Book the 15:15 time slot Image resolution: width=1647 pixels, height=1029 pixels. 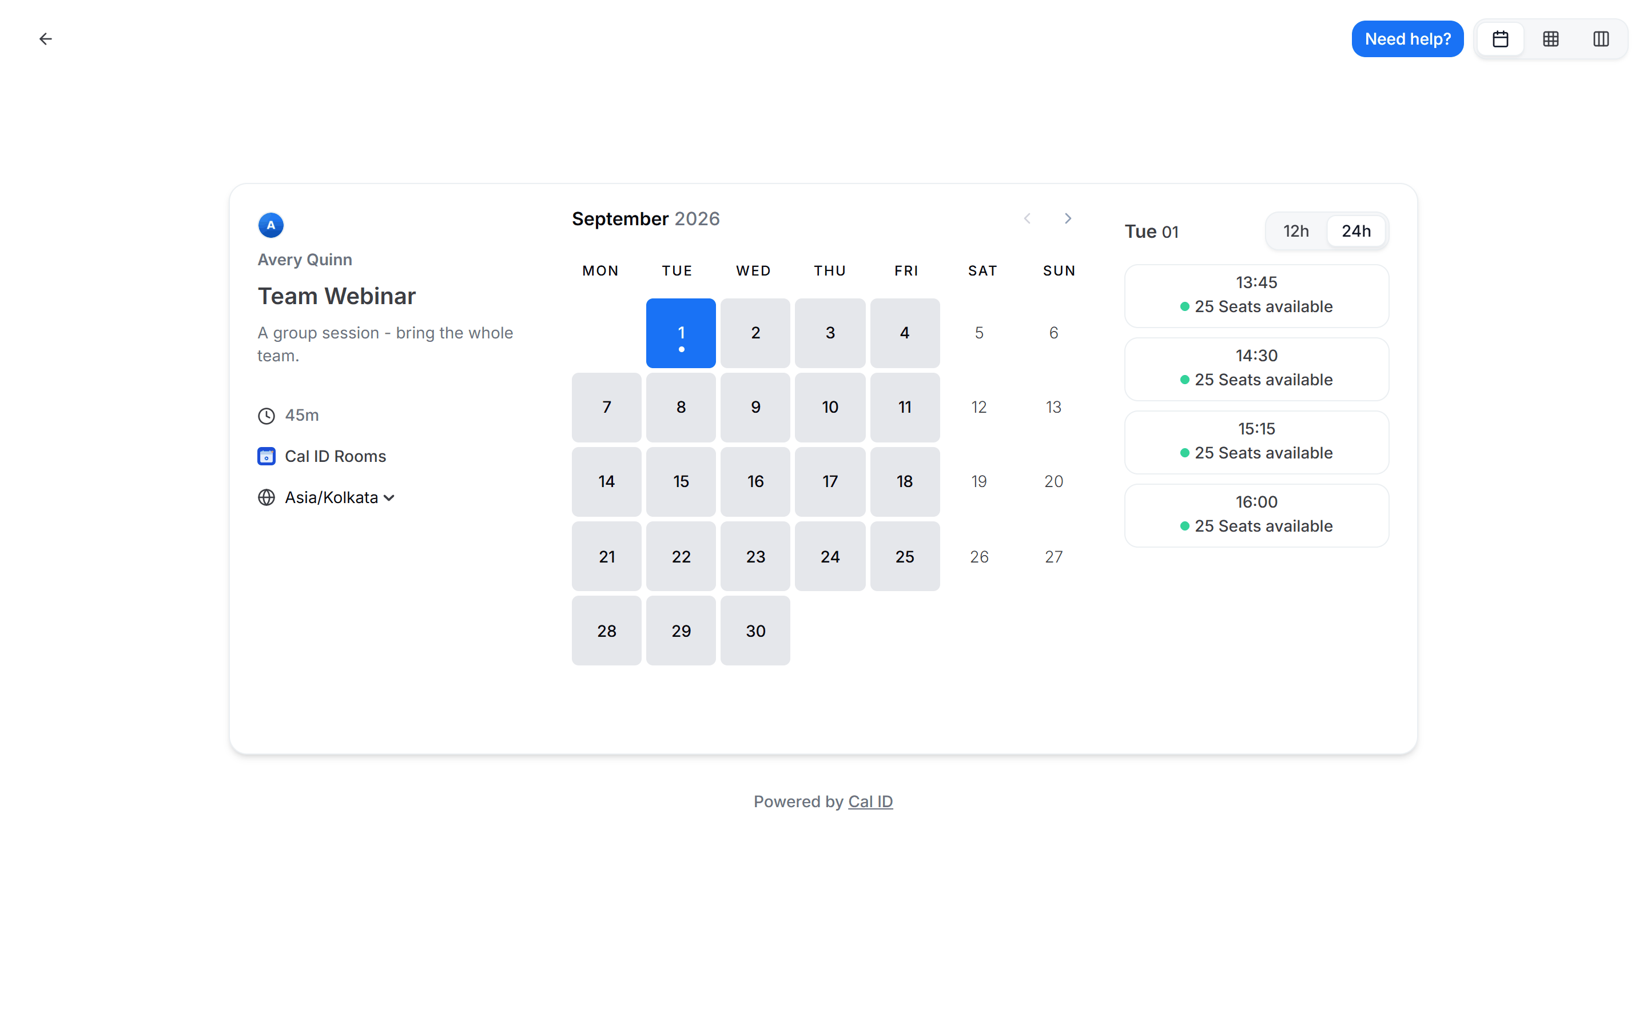coord(1256,442)
